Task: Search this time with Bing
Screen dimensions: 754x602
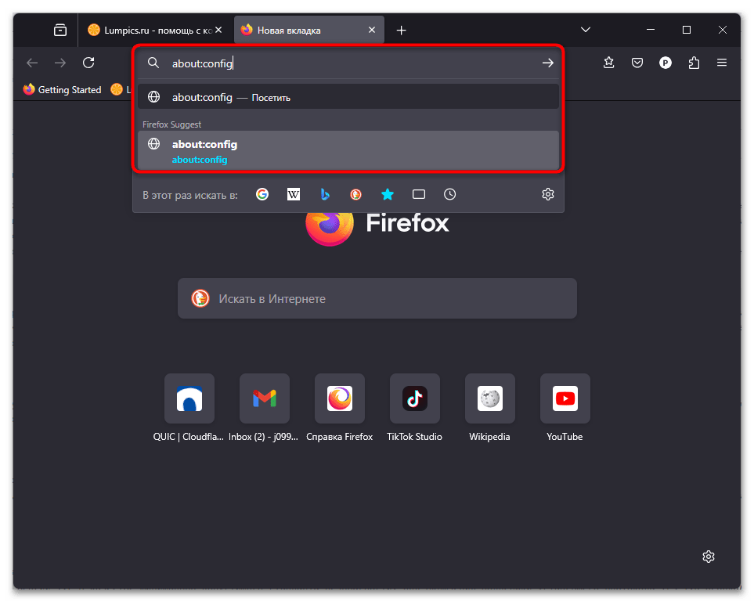Action: (325, 194)
